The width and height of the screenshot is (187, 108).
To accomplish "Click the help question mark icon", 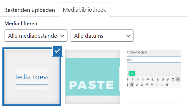I will [x=167, y=85].
